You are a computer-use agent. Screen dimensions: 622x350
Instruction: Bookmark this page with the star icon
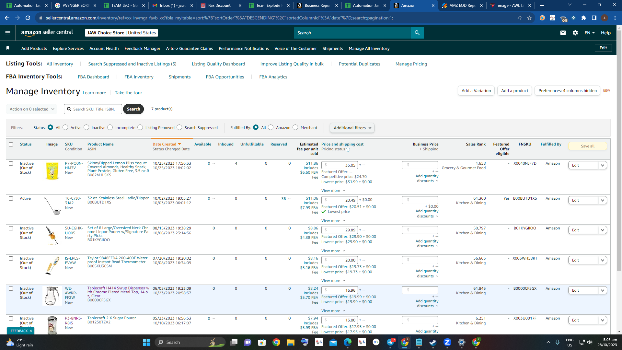(x=529, y=18)
